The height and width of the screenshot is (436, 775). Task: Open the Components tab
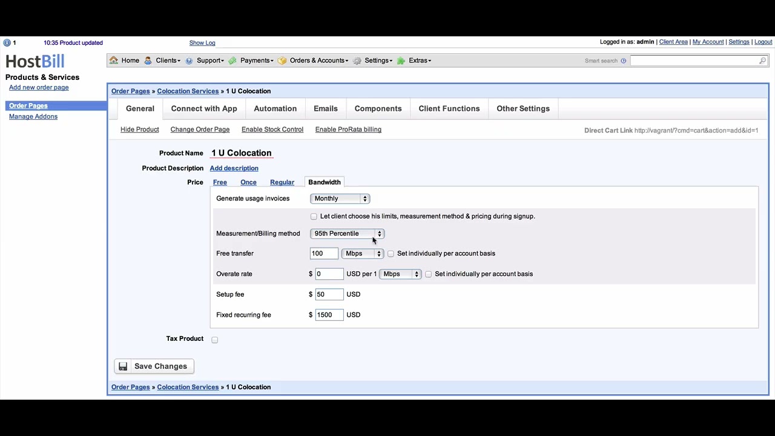click(378, 108)
